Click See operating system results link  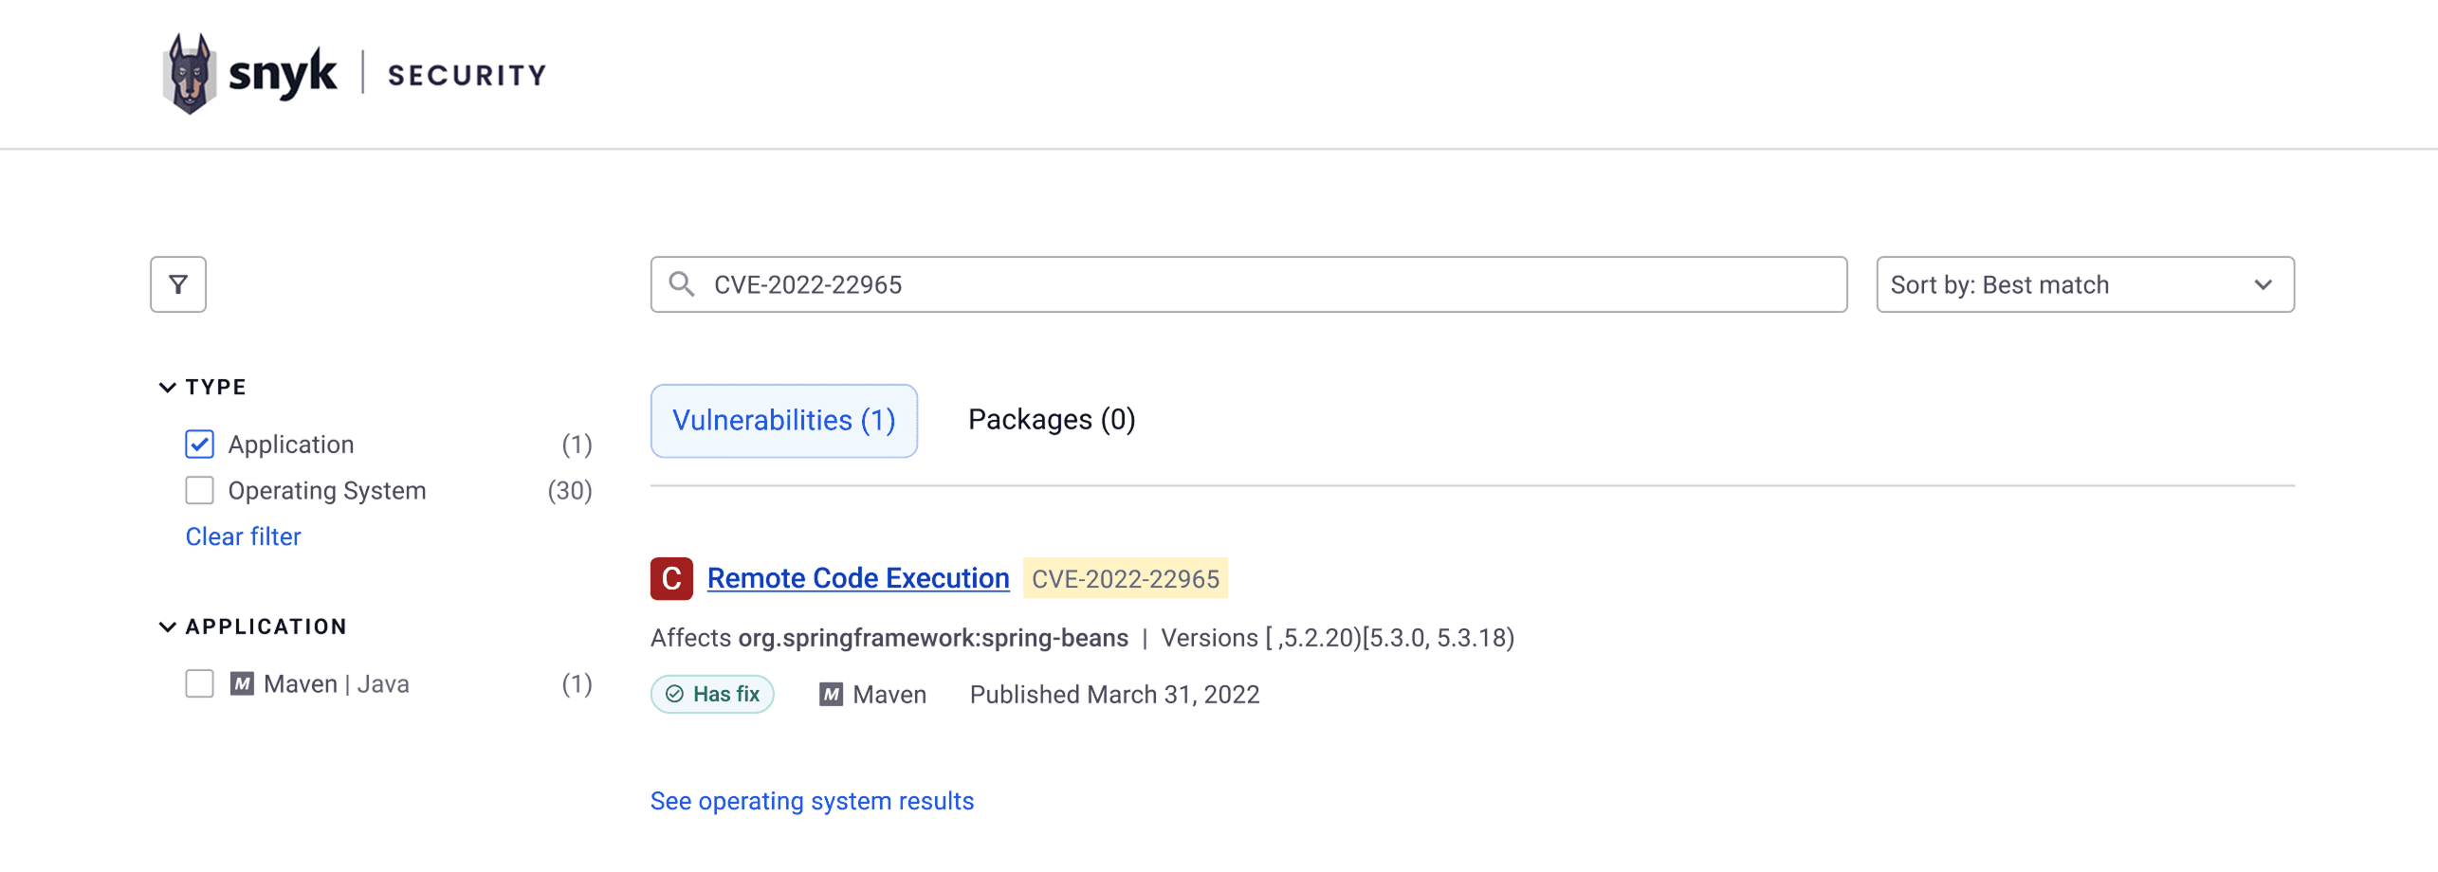pyautogui.click(x=812, y=802)
